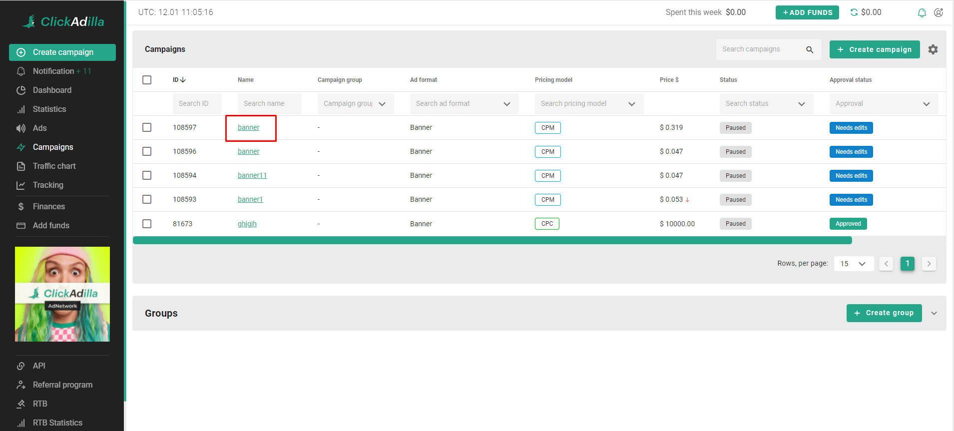This screenshot has height=431, width=954.
Task: Sort by the ID column arrow
Action: pyautogui.click(x=183, y=80)
